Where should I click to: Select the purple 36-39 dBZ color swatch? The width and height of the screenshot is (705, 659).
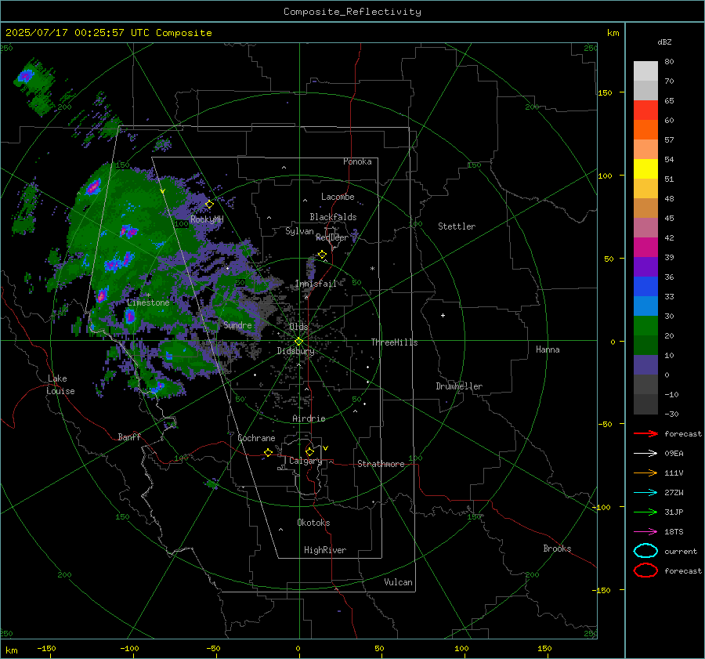tap(645, 267)
